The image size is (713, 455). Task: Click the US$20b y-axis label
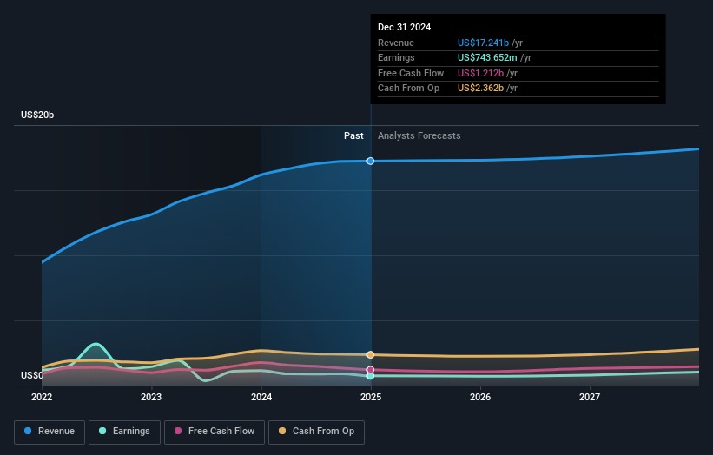(x=38, y=115)
